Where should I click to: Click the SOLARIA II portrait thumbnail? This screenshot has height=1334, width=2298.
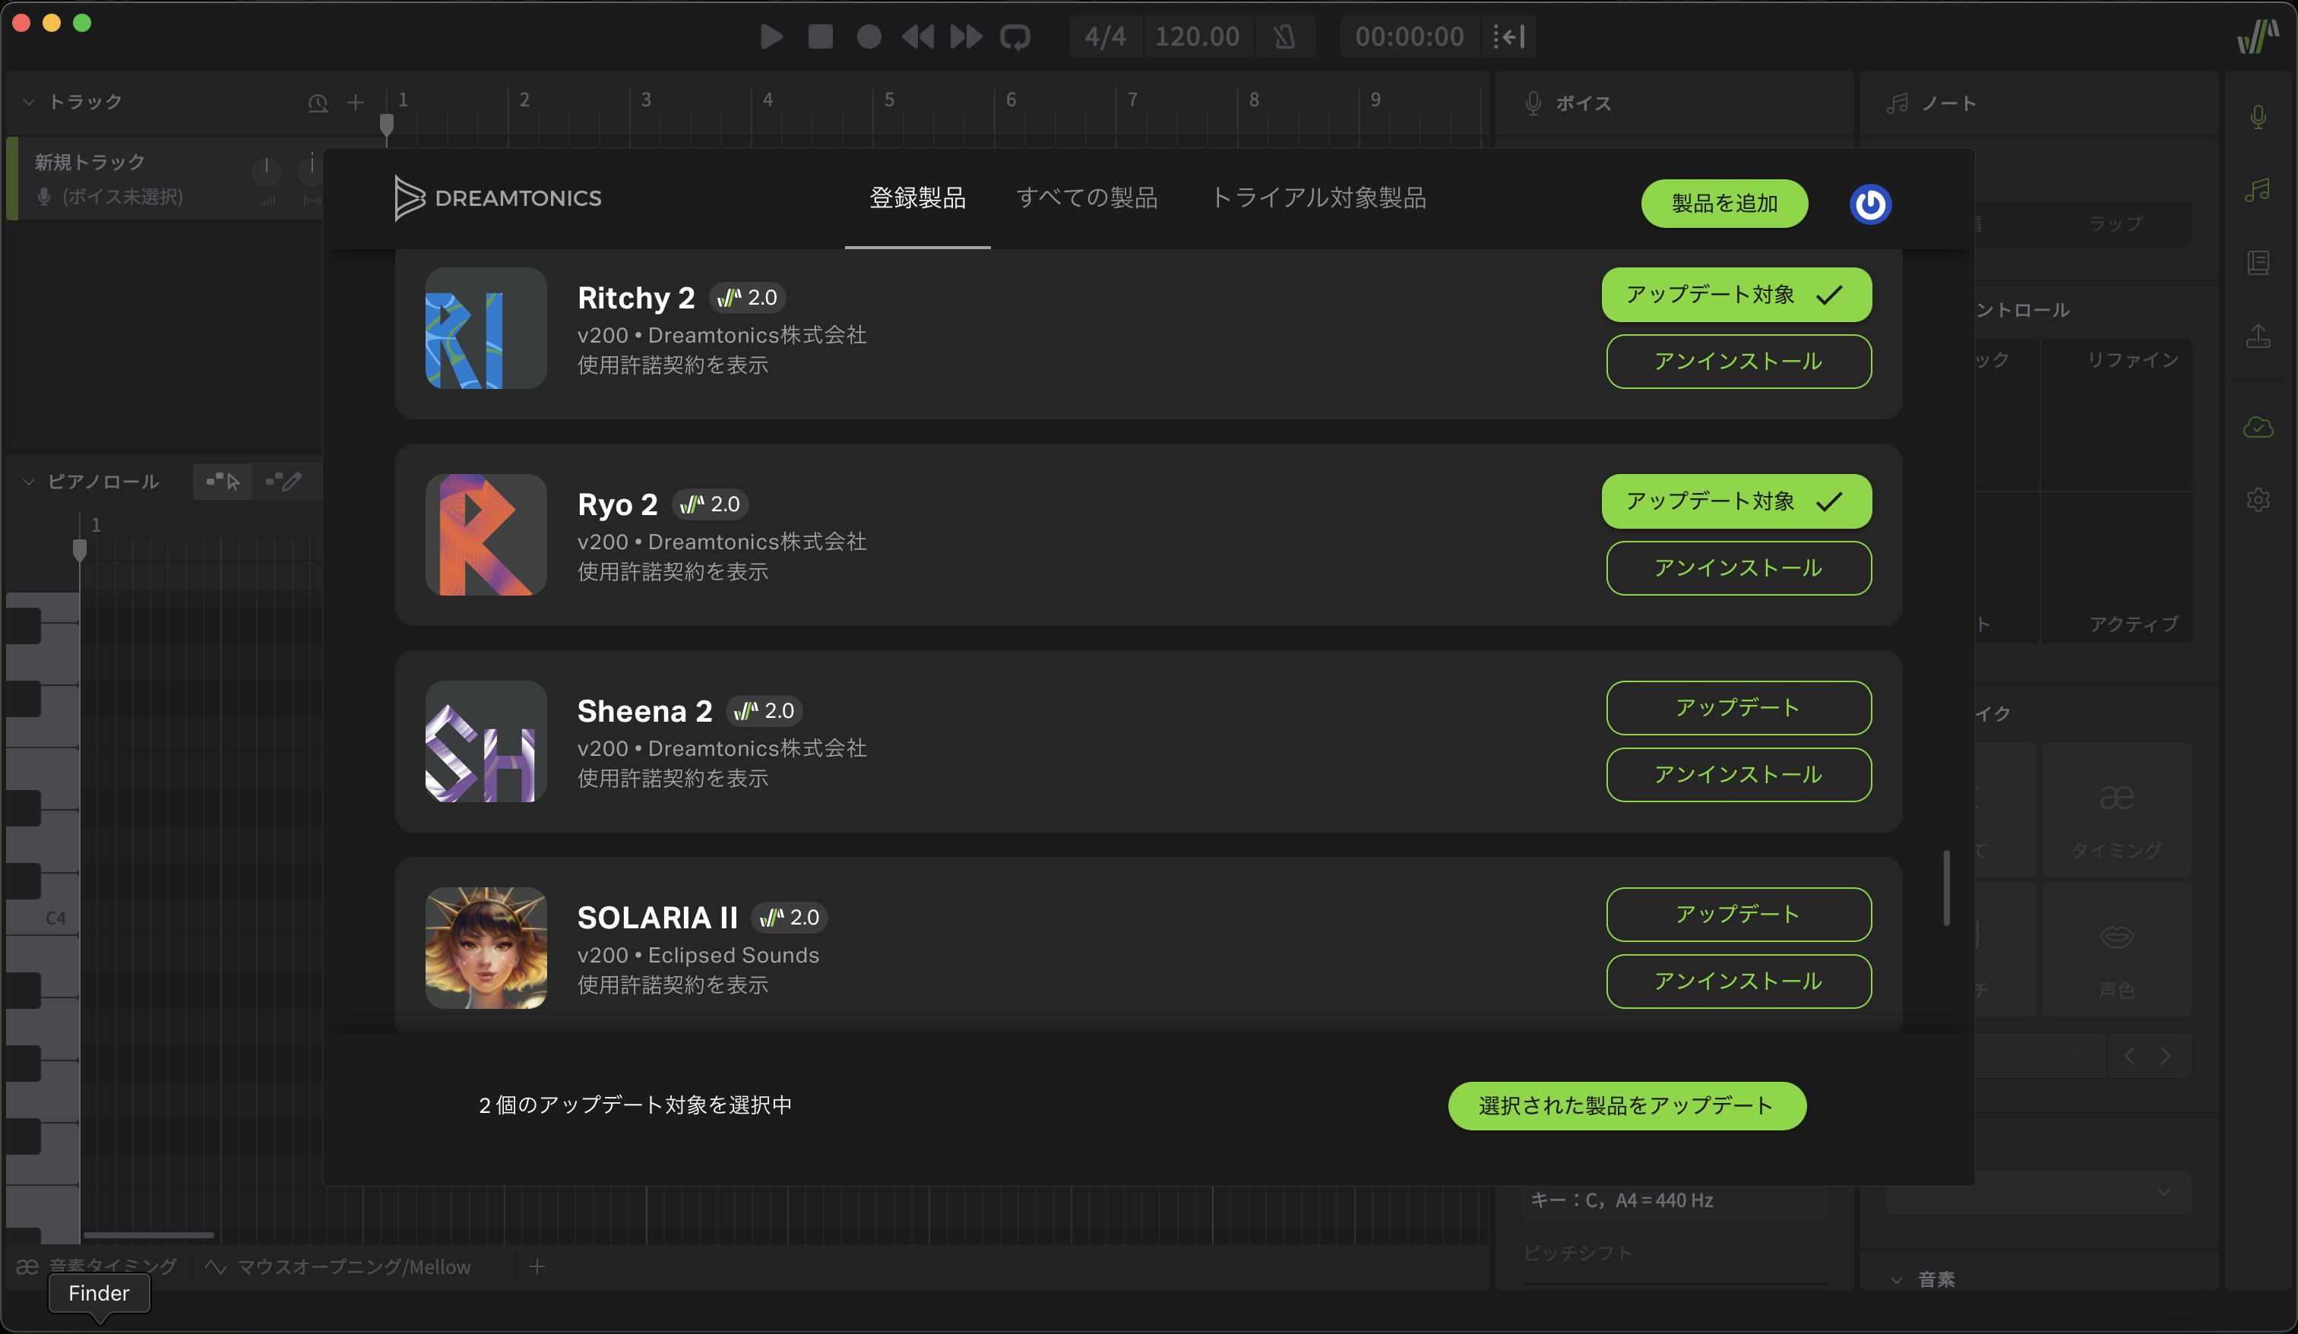coord(486,948)
